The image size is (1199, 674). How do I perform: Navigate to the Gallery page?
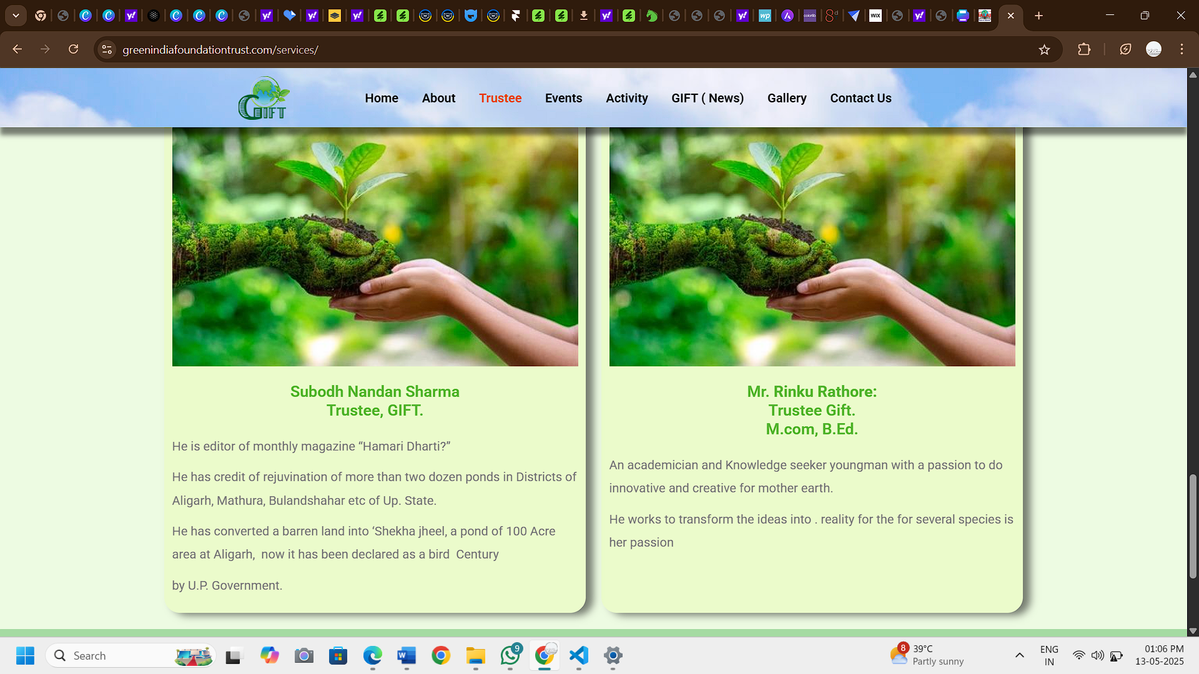pos(786,98)
